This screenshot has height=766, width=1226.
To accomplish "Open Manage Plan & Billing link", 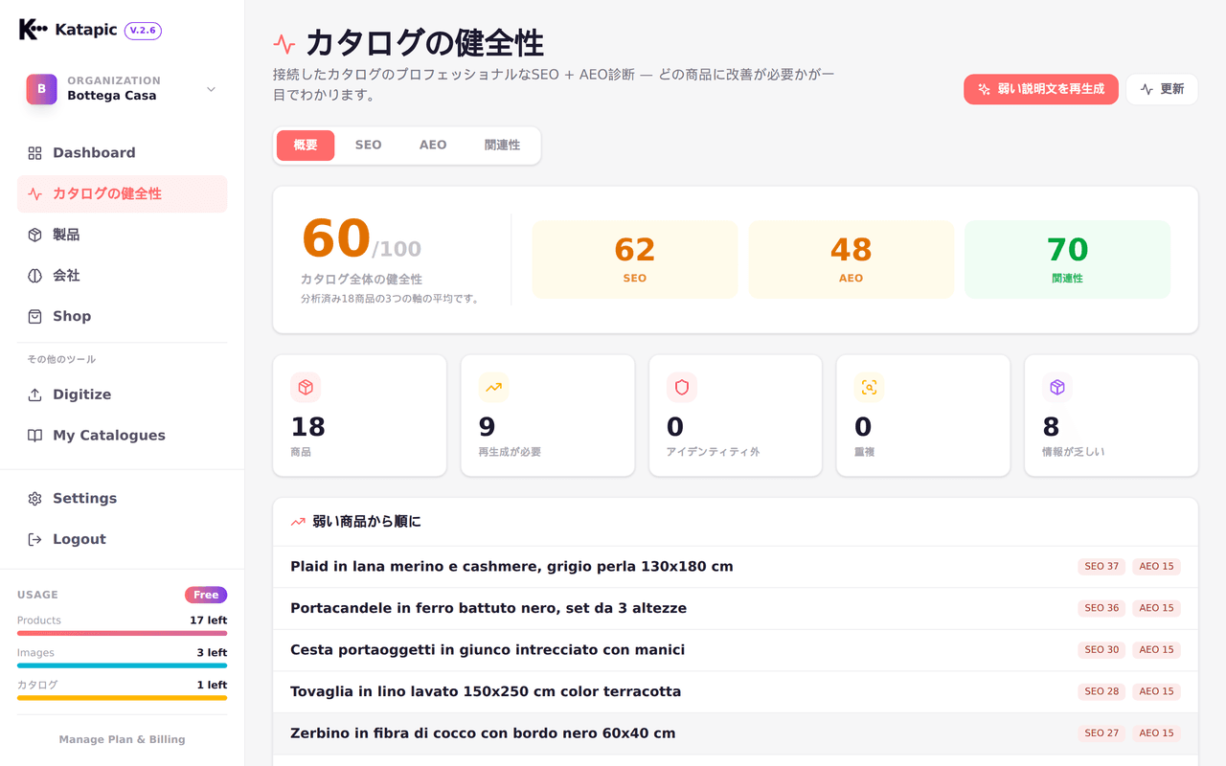I will coord(123,739).
